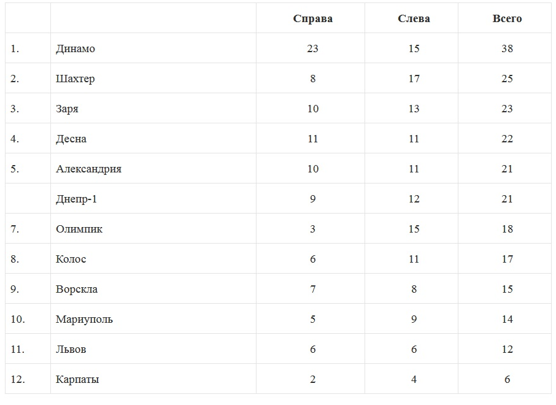Click Шахтер's Слева value 17
Screen dimensions: 556x405
pyautogui.click(x=414, y=79)
